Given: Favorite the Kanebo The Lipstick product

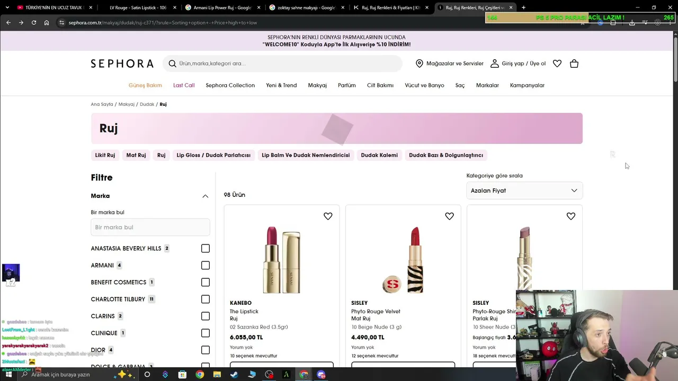Looking at the screenshot, I should (328, 216).
